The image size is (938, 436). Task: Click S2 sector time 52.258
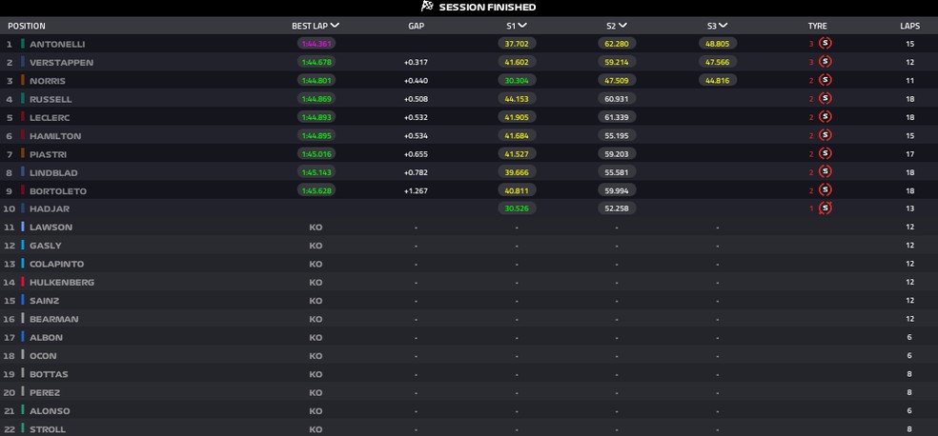pyautogui.click(x=617, y=209)
